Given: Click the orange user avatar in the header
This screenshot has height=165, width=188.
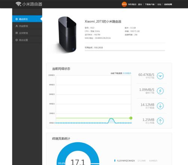Looking at the screenshot, I should click(124, 4).
